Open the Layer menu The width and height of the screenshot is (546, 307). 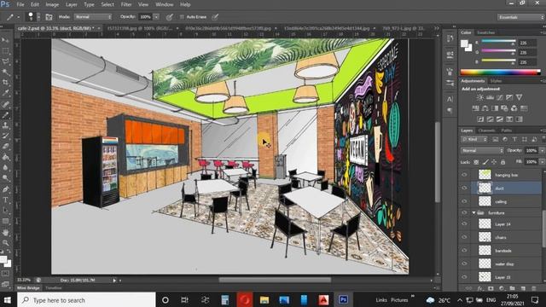[x=72, y=4]
